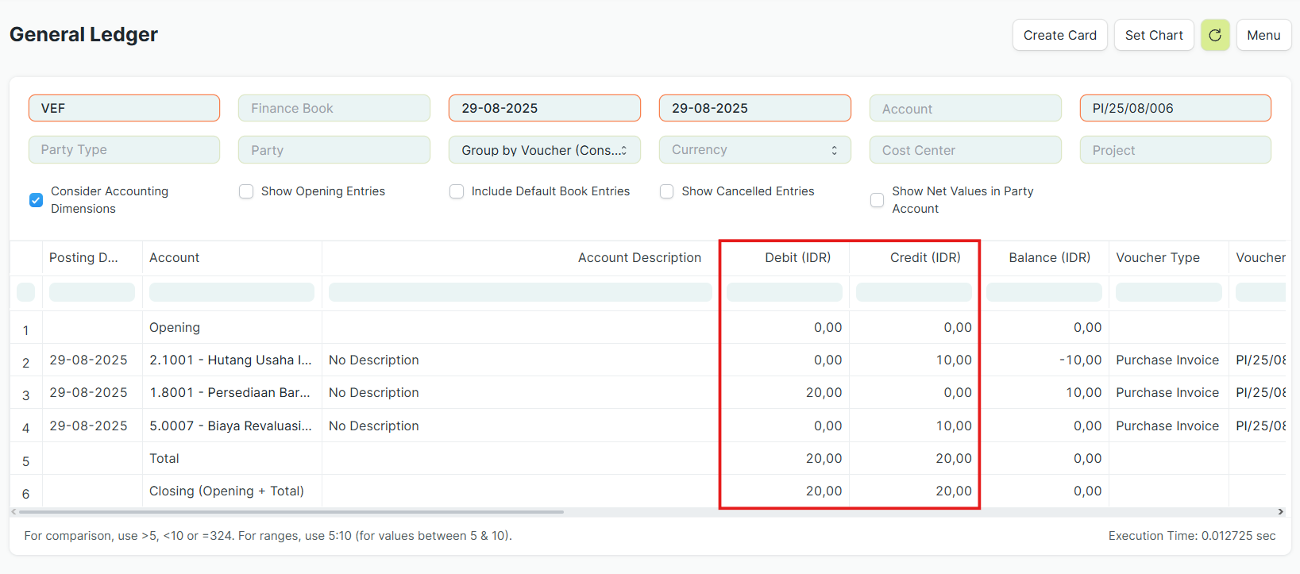Screen dimensions: 1300x574
Task: Click the General Ledger page title
Action: pos(83,35)
